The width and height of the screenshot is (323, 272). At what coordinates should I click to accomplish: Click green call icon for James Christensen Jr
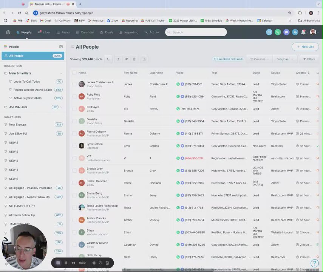point(178,84)
